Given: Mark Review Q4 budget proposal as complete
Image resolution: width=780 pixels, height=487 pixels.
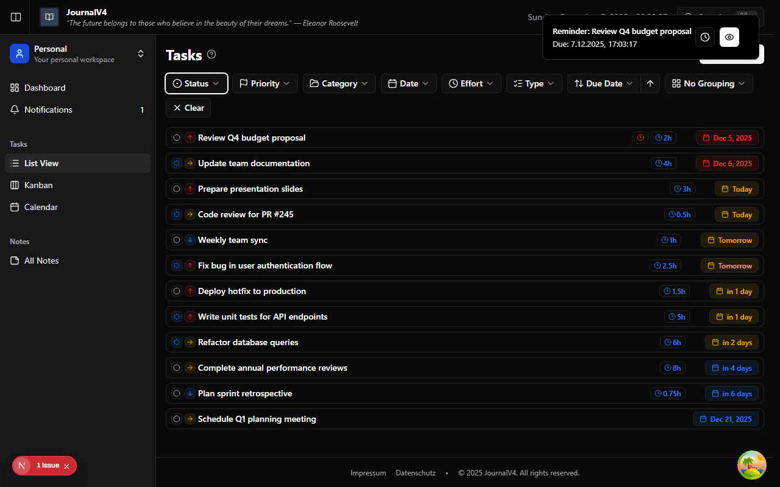Looking at the screenshot, I should coord(177,138).
